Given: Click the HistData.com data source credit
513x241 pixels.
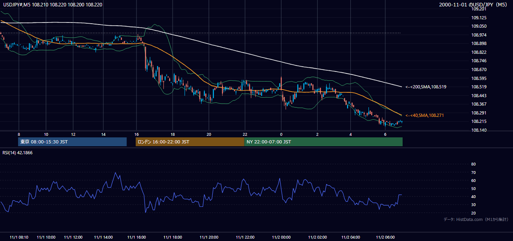Looking at the screenshot, I should pyautogui.click(x=476, y=219).
